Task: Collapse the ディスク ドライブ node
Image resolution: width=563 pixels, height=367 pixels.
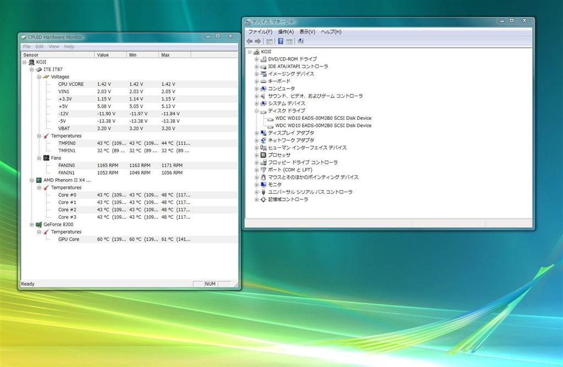Action: coord(256,111)
